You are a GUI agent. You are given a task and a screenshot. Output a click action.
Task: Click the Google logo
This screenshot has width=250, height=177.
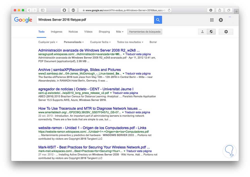[23, 20]
